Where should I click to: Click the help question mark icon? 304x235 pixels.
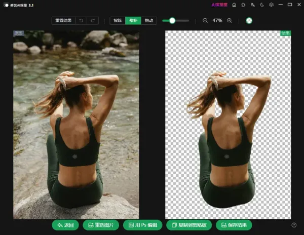pyautogui.click(x=294, y=225)
